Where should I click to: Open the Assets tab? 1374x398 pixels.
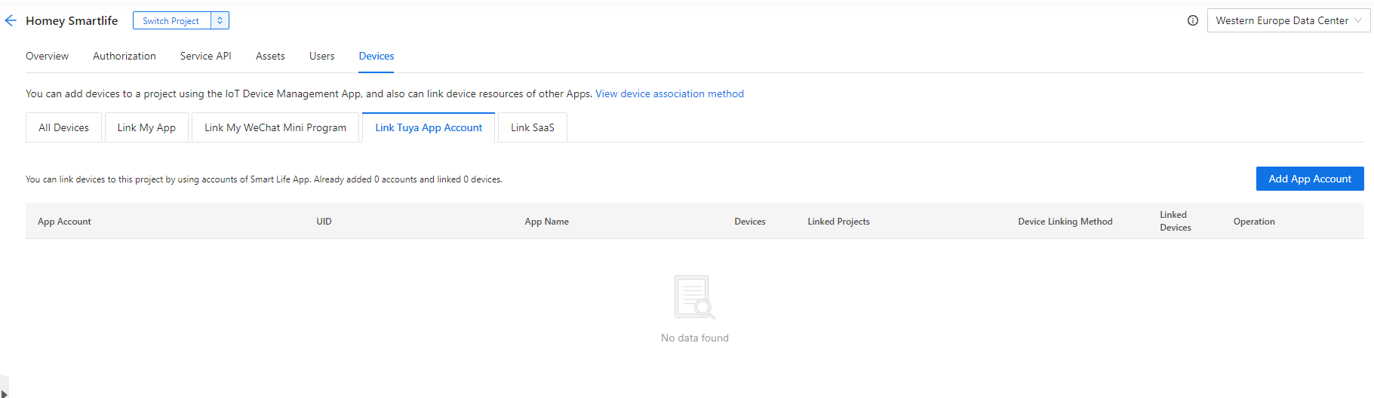[x=270, y=56]
